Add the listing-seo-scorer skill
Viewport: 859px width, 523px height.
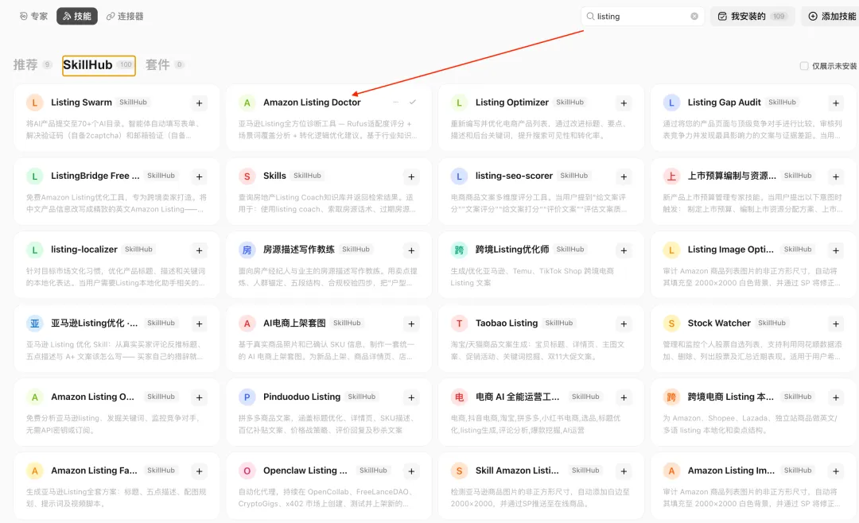624,177
